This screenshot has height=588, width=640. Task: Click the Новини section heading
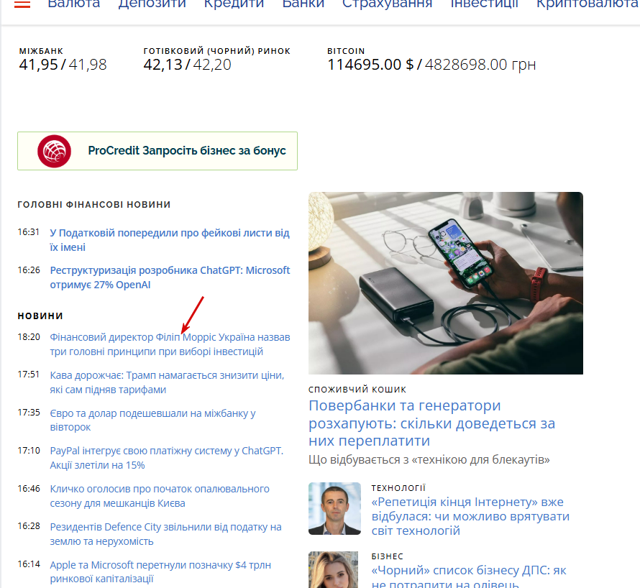pos(40,316)
